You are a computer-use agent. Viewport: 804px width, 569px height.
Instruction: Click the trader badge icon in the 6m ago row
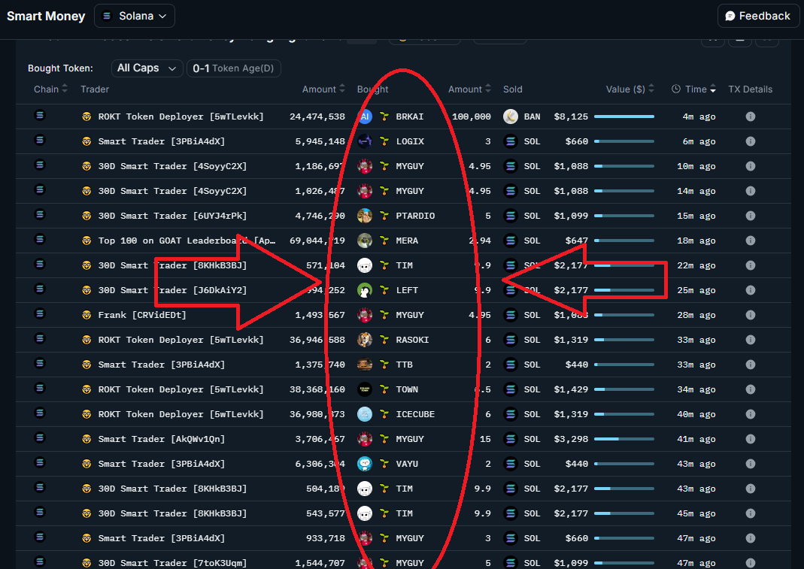pyautogui.click(x=86, y=141)
